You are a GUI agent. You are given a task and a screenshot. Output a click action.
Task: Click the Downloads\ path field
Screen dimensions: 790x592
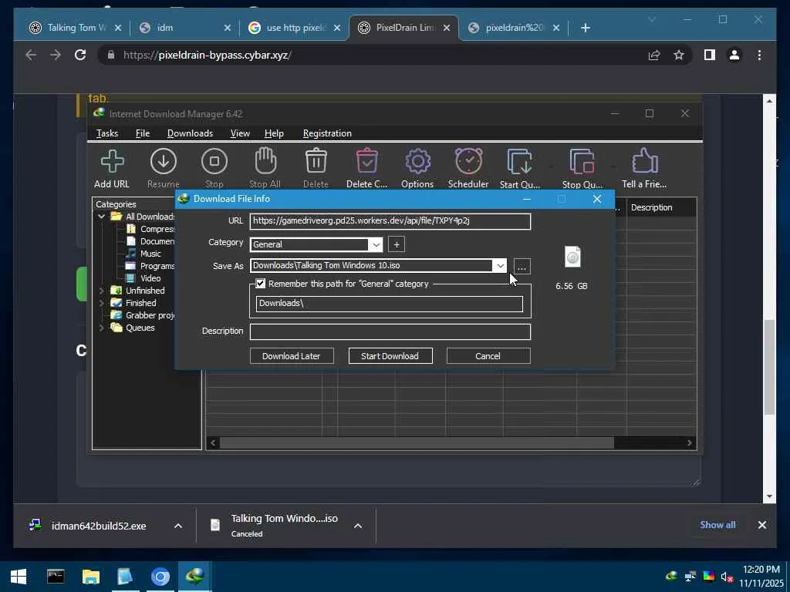coord(390,304)
